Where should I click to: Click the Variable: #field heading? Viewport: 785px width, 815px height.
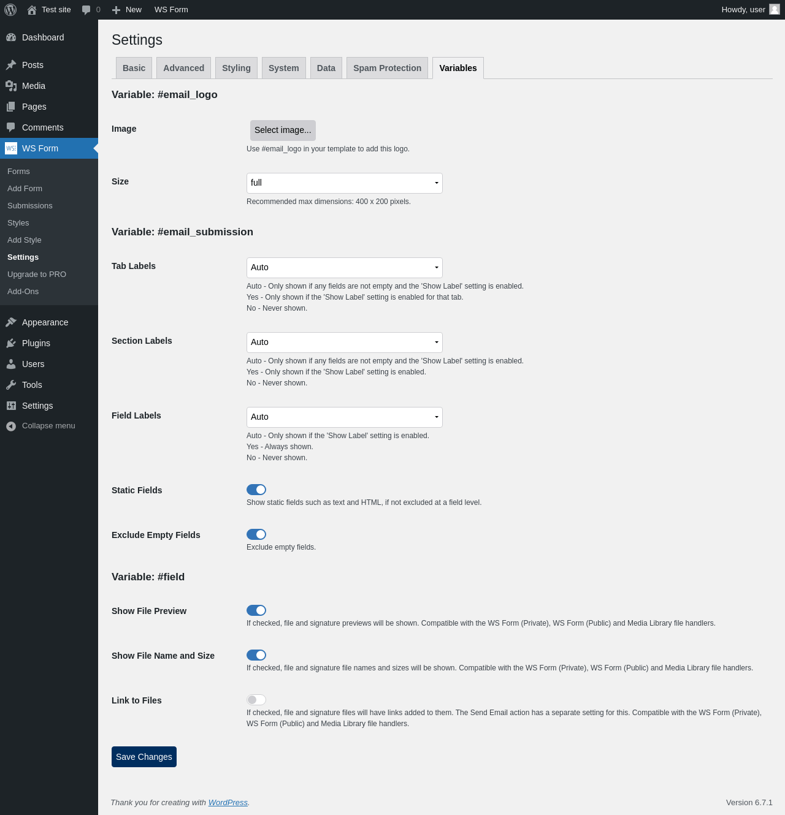click(148, 577)
